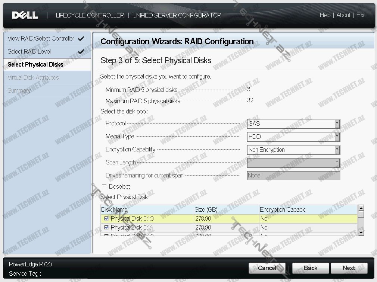Switch to Select RAID Level step
Image resolution: width=377 pixels, height=282 pixels.
(29, 51)
